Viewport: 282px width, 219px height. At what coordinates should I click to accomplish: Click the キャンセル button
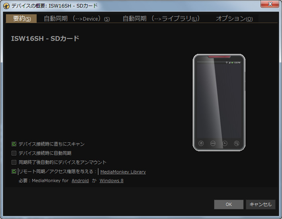260,204
